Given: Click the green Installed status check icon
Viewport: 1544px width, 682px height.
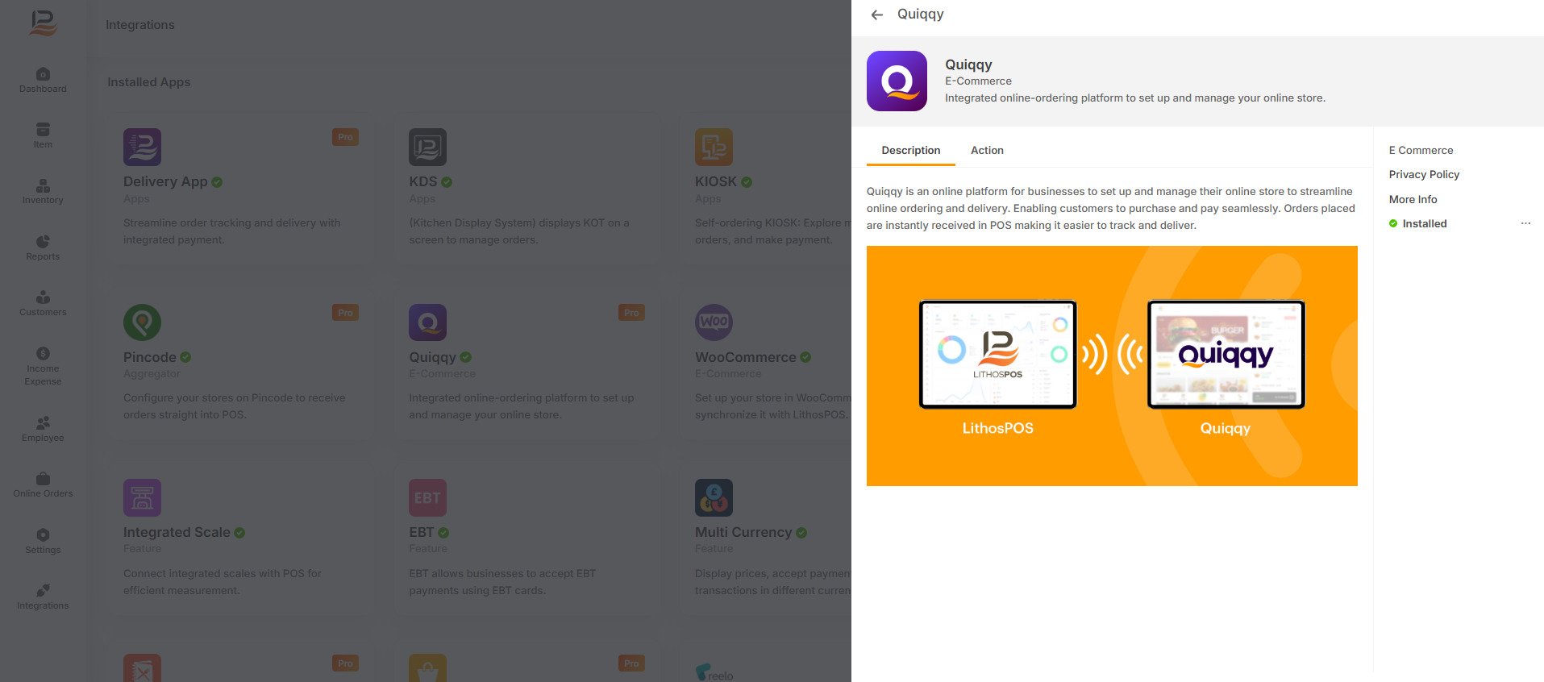Looking at the screenshot, I should 1393,223.
